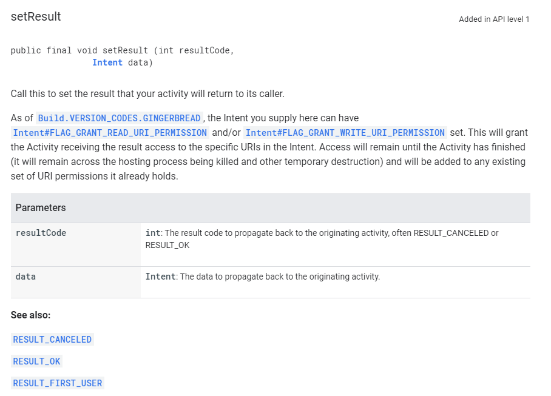551x396 pixels.
Task: Click the bold "int" type in resultCode row
Action: tap(152, 233)
